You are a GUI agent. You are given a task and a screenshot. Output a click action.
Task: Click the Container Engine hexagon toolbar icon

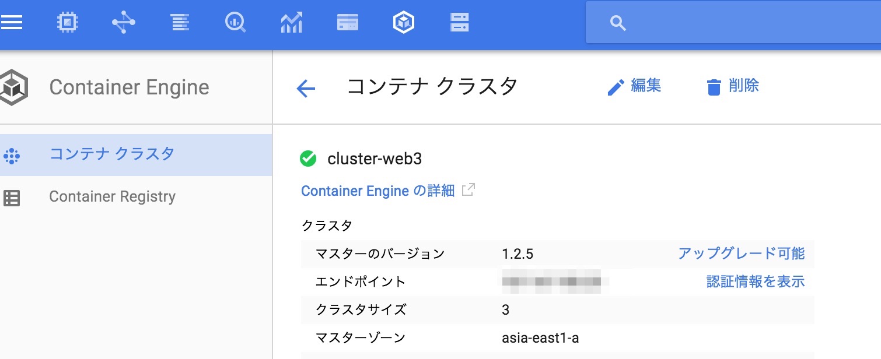click(403, 22)
